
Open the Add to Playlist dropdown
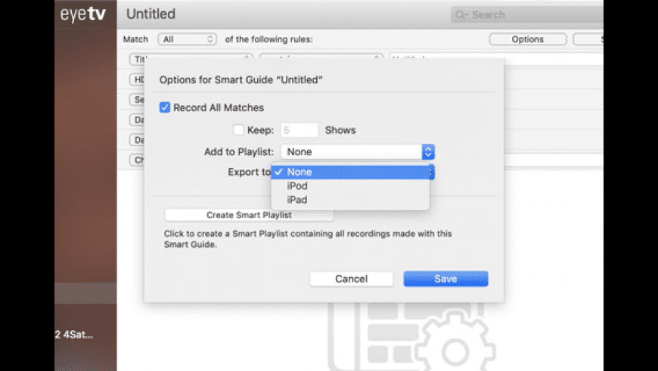[x=357, y=152]
